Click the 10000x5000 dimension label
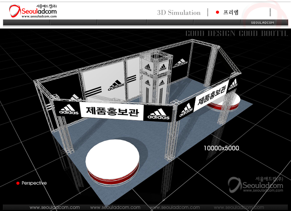Viewport: 291px width, 211px height. click(221, 148)
